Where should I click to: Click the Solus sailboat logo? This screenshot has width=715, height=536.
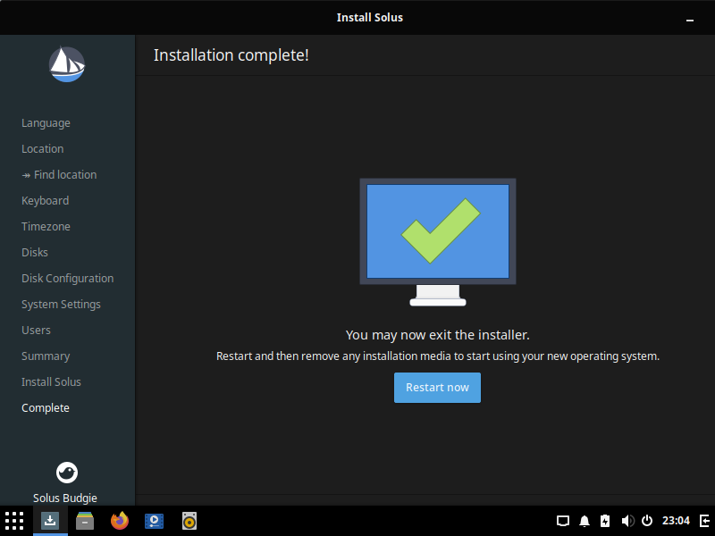click(67, 64)
